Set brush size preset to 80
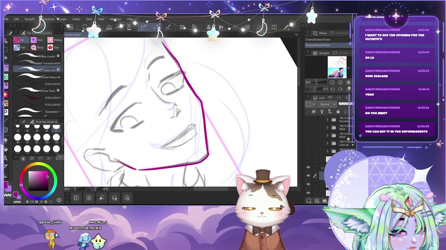 coord(37,139)
